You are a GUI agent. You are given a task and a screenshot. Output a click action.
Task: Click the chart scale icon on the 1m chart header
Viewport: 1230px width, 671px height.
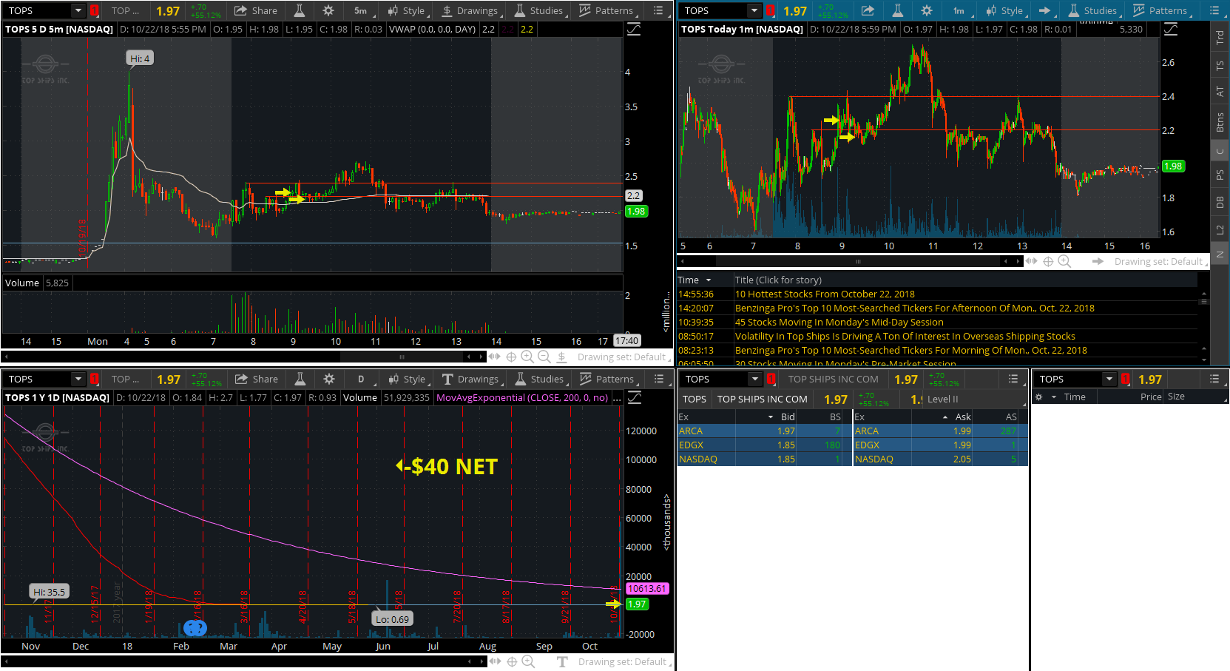tap(1171, 30)
